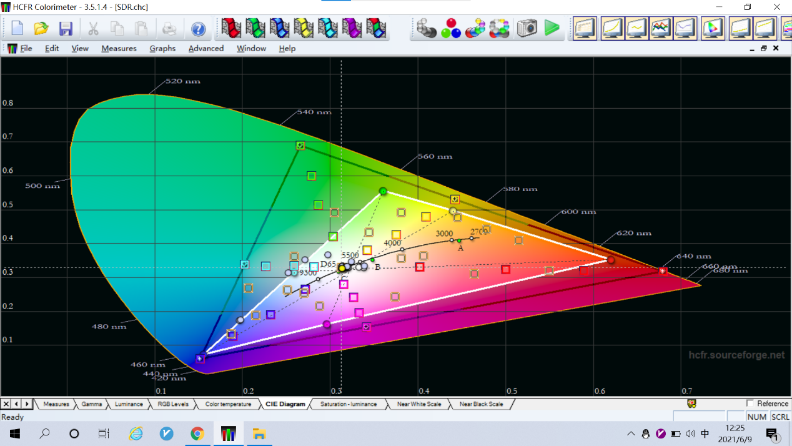
Task: Open the yellow rising curve monitor icon
Action: pyautogui.click(x=612, y=28)
